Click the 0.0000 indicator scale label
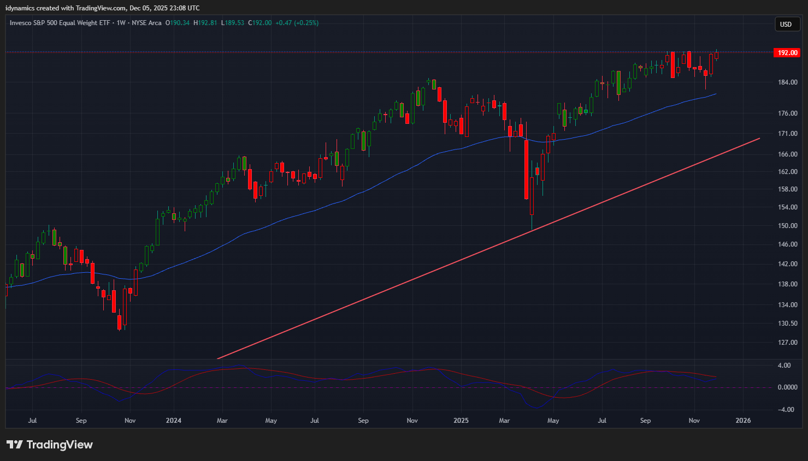The image size is (808, 461). coord(787,387)
